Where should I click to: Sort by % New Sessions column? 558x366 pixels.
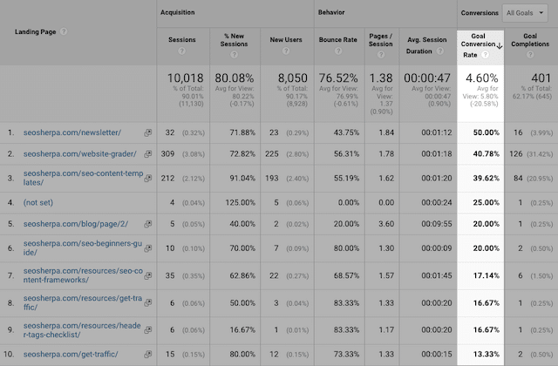(x=234, y=40)
